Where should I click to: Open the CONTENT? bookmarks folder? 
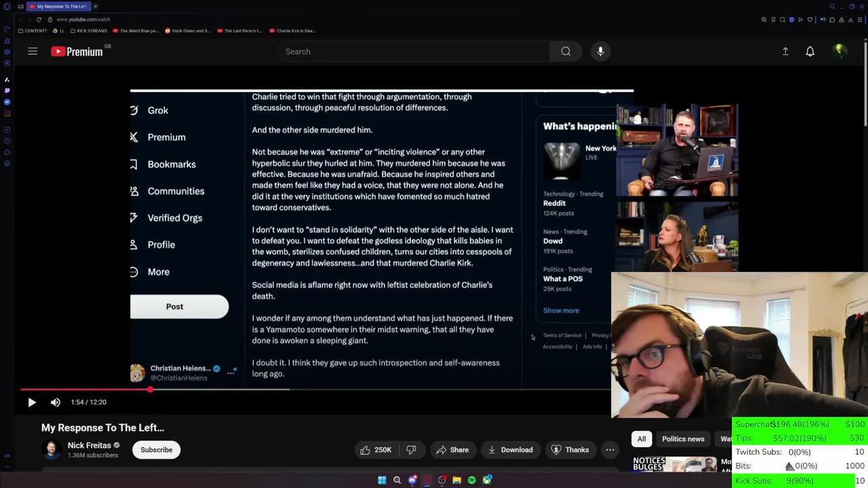(33, 30)
